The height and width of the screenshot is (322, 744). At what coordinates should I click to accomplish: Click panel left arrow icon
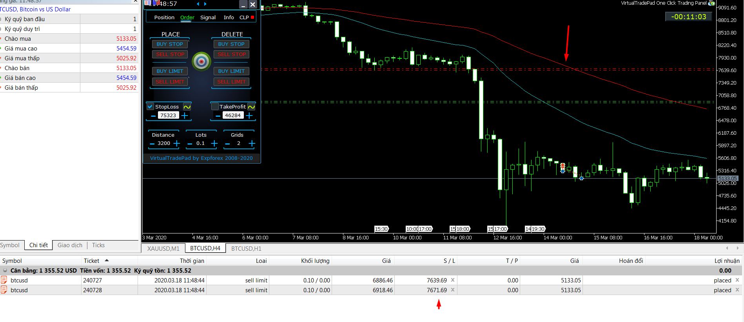coord(198,4)
